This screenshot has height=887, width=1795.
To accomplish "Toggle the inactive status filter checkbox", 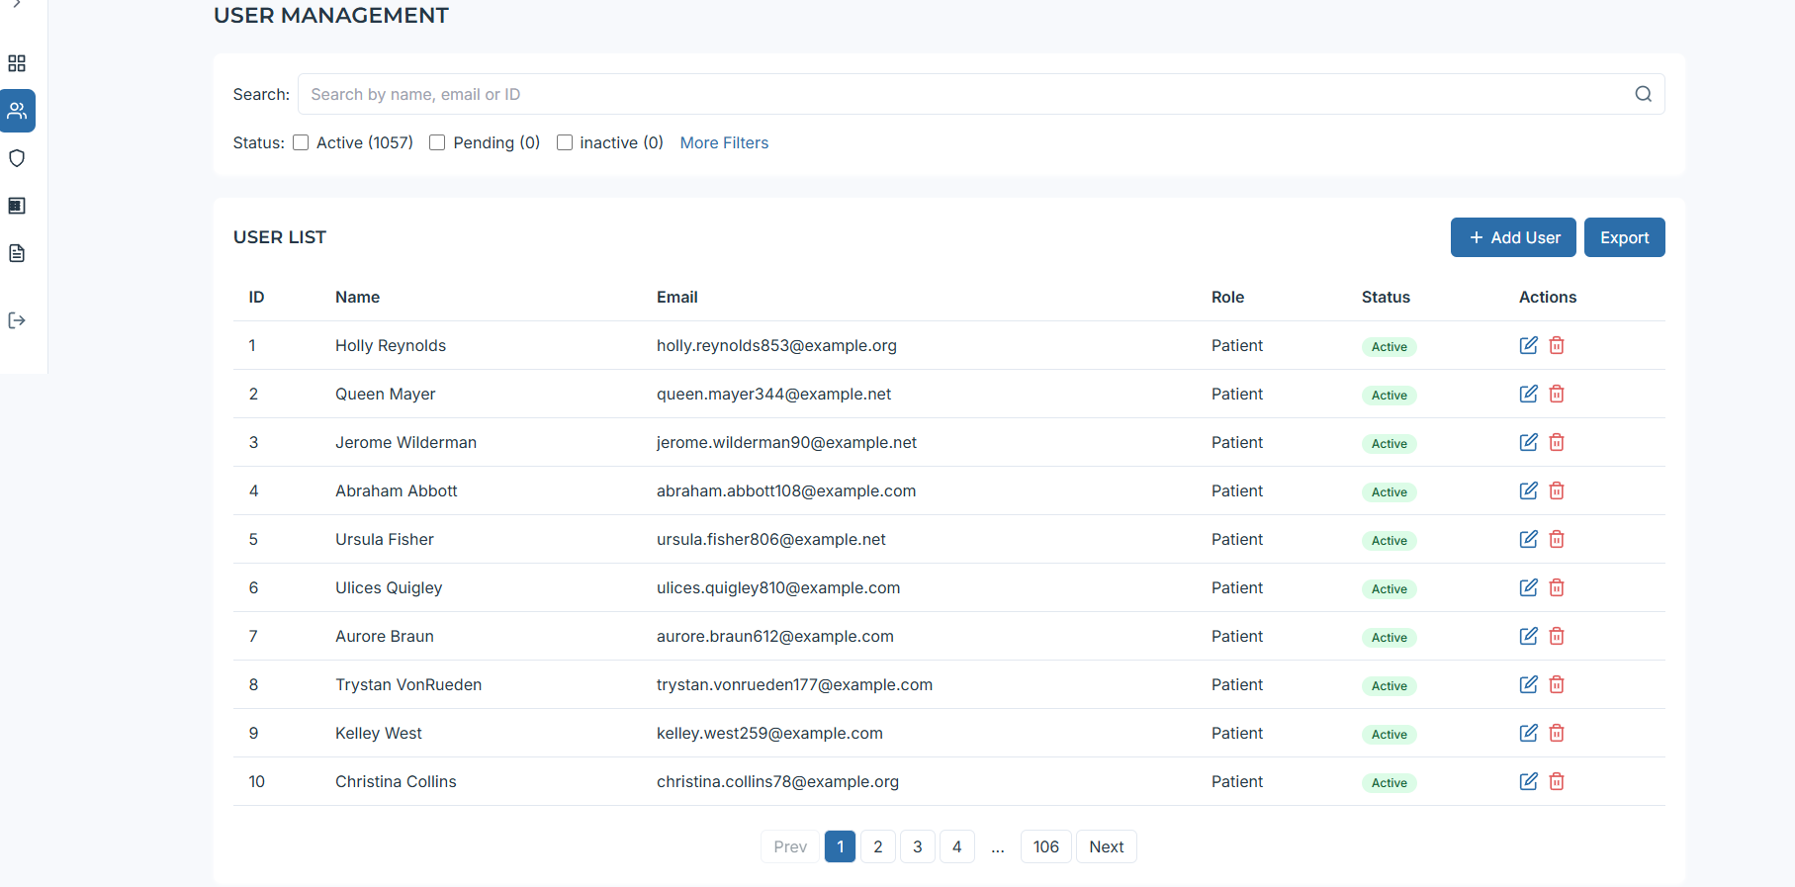I will point(565,142).
